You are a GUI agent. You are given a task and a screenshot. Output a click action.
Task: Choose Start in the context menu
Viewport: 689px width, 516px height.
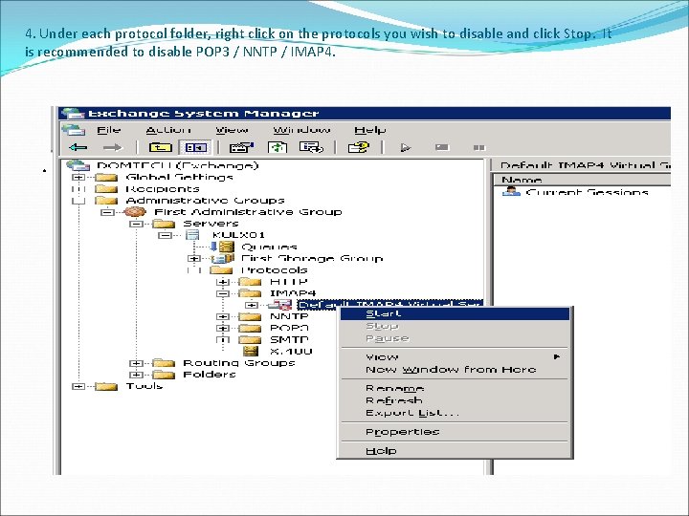coord(455,313)
